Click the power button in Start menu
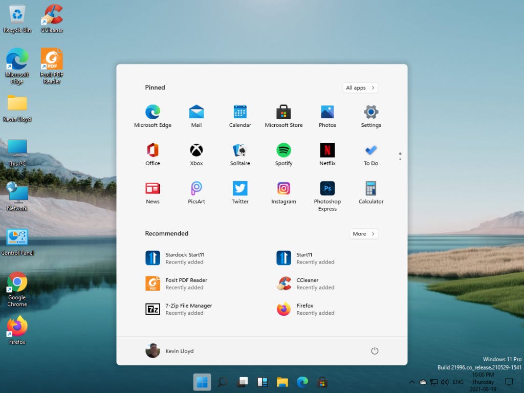524x393 pixels. tap(375, 351)
